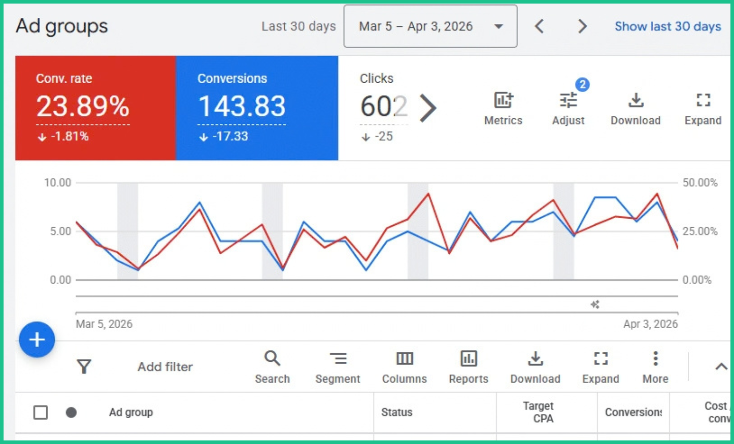Viewport: 734px width, 444px height.
Task: Open the Mar 5 – Apr 3, 2026 date picker
Action: coord(430,26)
